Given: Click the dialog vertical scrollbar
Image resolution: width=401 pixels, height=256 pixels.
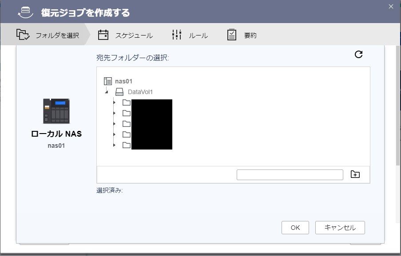Looking at the screenshot, I should coord(398,105).
